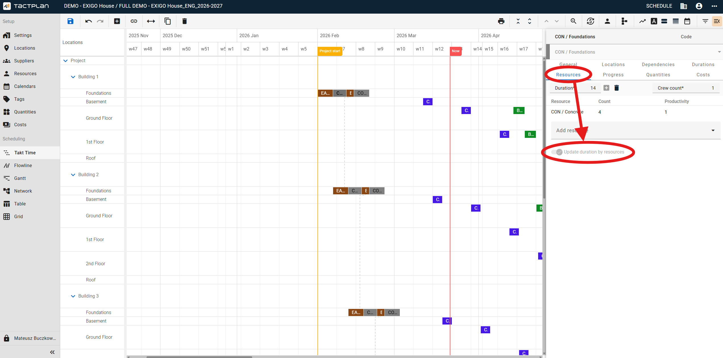
Task: Toggle Update duration by resources switch
Action: coord(557,152)
